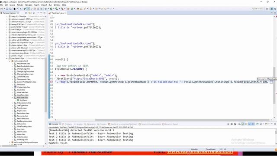Click the New Java Class green icon
This screenshot has width=277, height=156.
72,9
